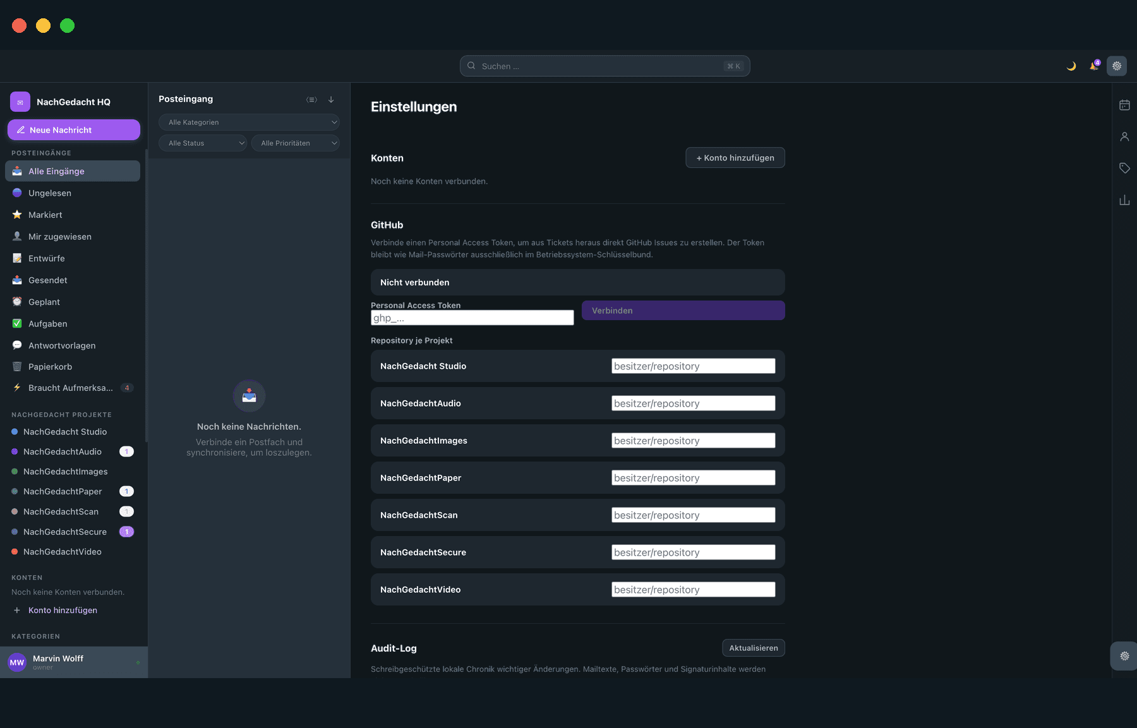Screen dimensions: 1137x728
Task: Click the floating gear button at bottom right
Action: click(1124, 656)
